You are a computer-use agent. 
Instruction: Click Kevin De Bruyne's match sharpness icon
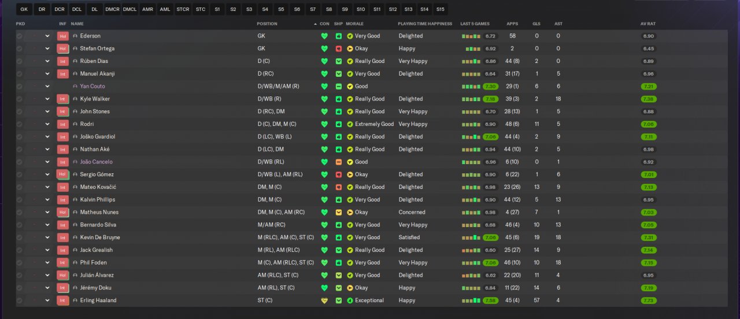(339, 238)
